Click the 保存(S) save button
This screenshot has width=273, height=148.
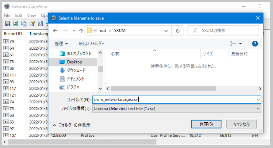point(206,124)
